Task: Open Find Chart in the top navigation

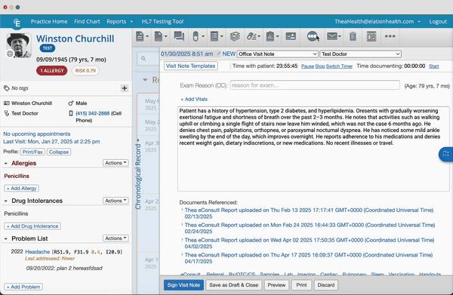Action: pyautogui.click(x=87, y=21)
